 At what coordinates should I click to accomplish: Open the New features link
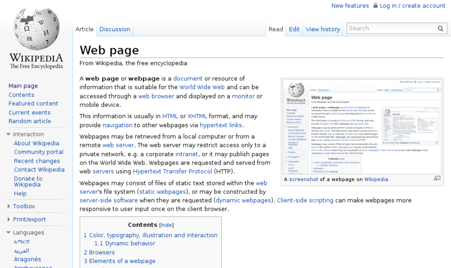tap(350, 6)
